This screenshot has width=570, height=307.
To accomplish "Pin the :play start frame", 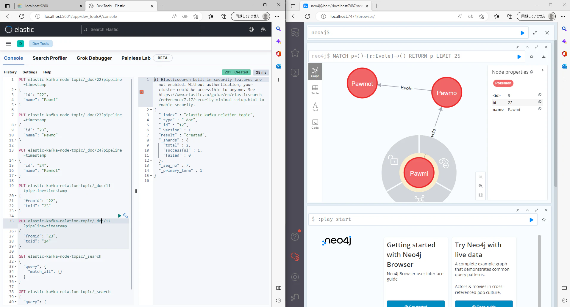I will [518, 210].
